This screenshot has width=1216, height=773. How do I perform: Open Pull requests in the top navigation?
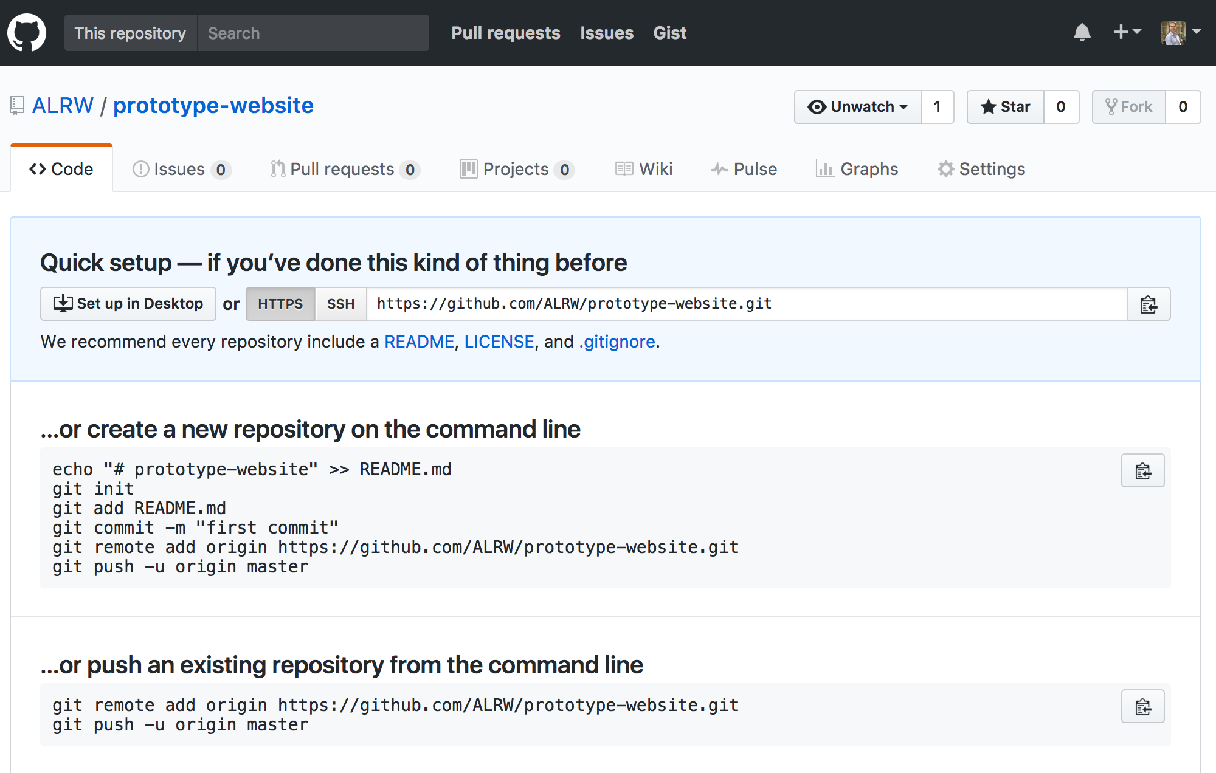[506, 33]
